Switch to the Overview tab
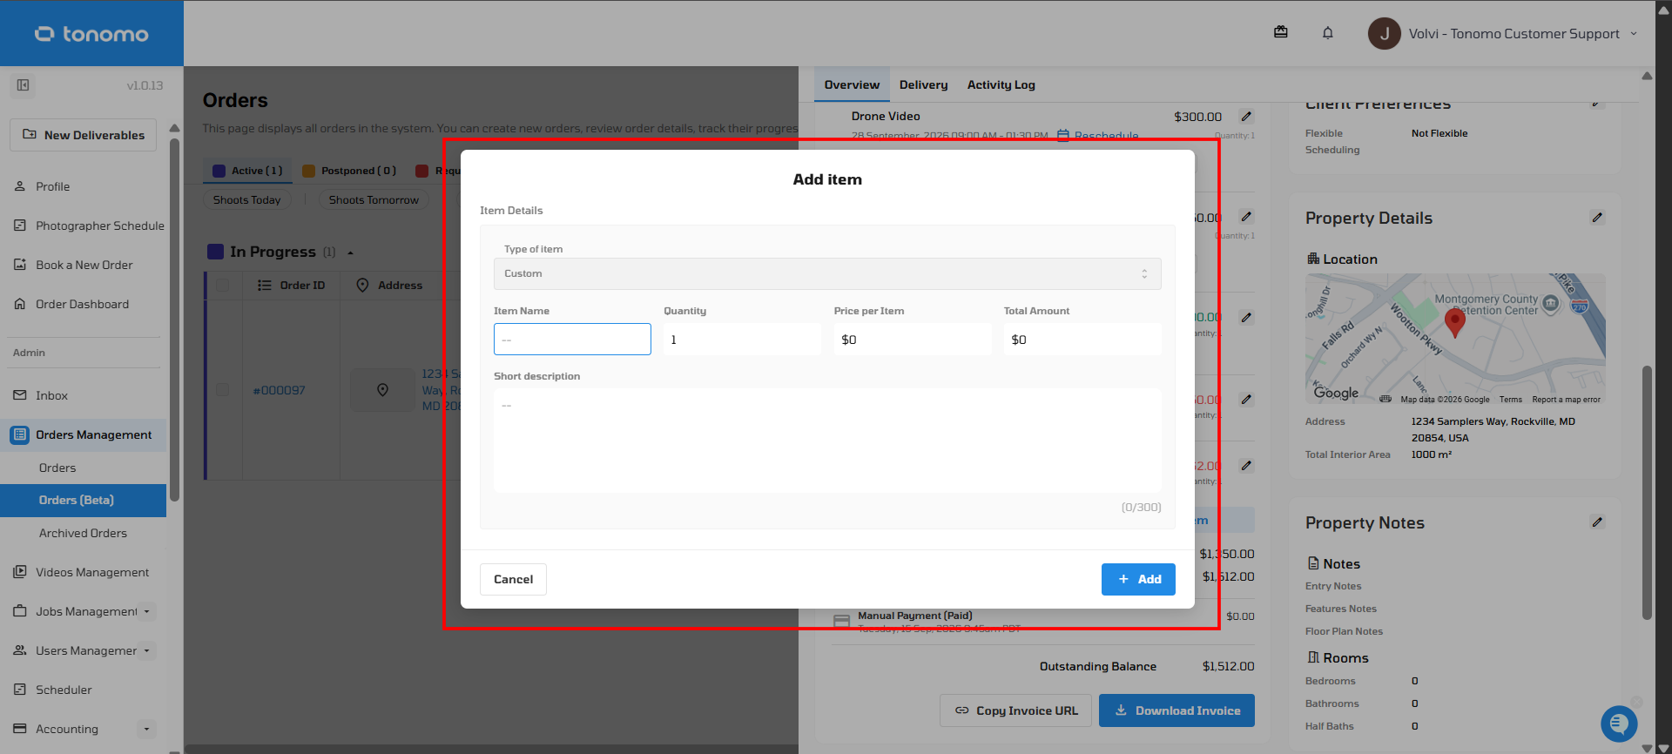Viewport: 1672px width, 754px height. (852, 84)
